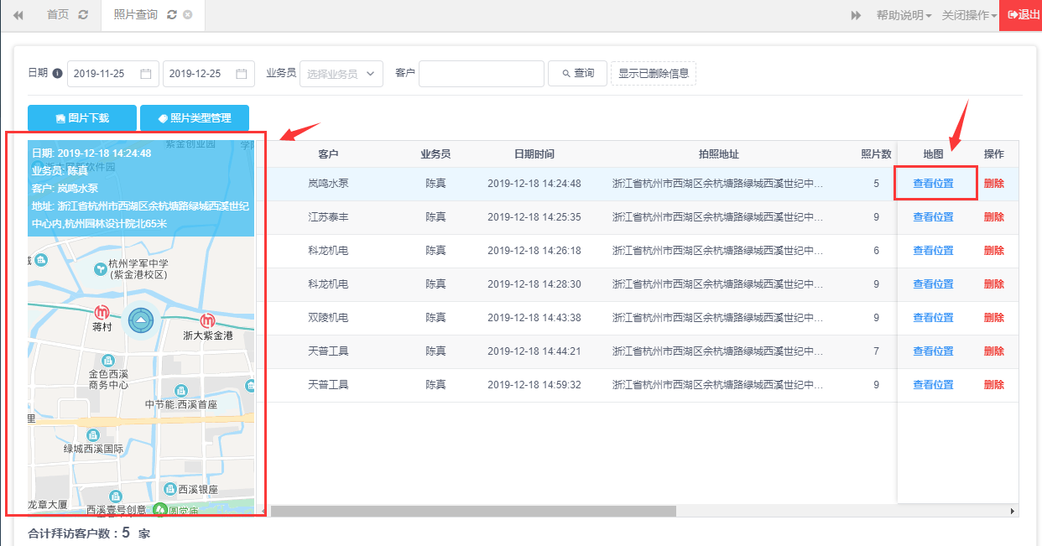Screen dimensions: 1042x546
Task: Click the 拍照地址 column header
Action: tap(718, 154)
